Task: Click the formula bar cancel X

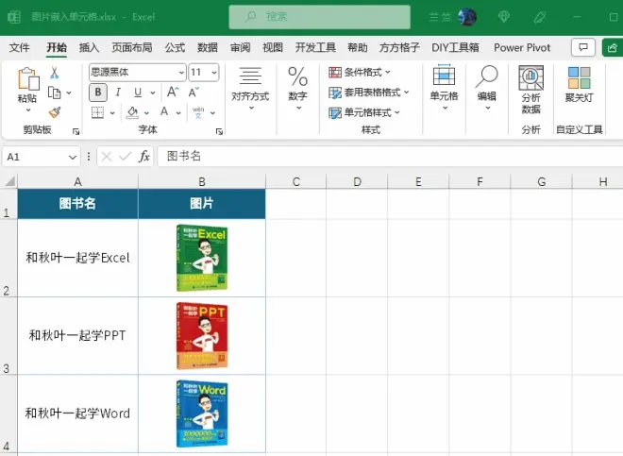Action: pos(107,157)
